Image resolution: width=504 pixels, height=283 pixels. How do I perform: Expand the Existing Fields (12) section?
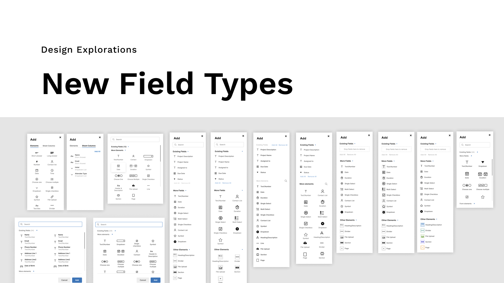[128, 147]
